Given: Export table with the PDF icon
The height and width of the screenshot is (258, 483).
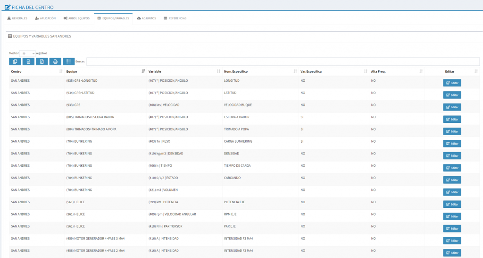Looking at the screenshot, I should pos(42,61).
